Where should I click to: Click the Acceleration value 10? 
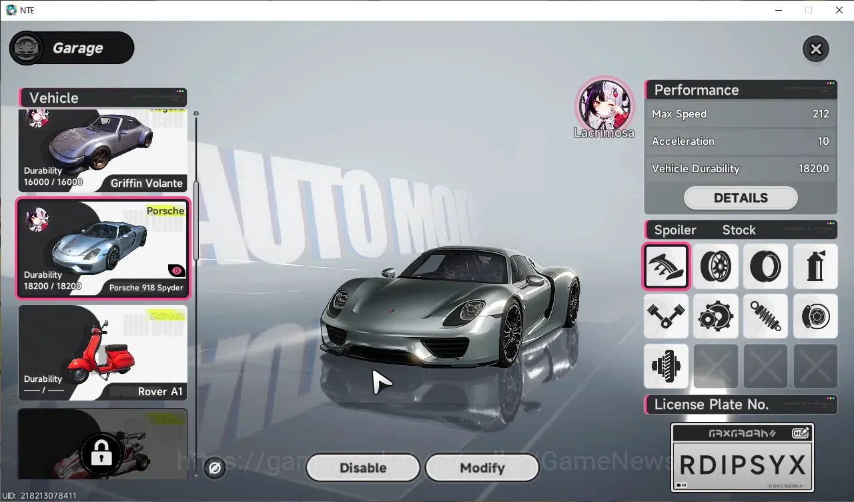[823, 142]
